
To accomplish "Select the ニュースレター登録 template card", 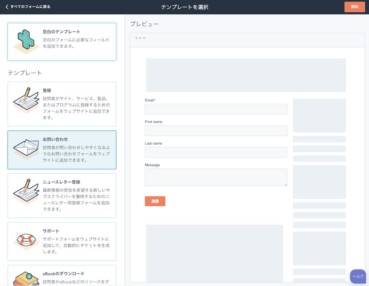I will [x=62, y=195].
